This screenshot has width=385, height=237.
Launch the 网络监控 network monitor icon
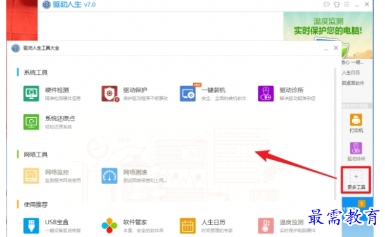[x=31, y=176]
